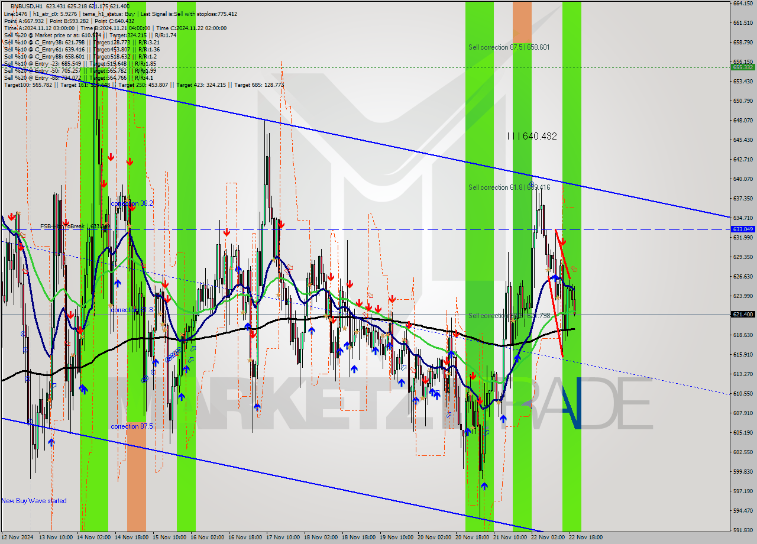Click the 645.430 price axis value
Viewport: 757px width, 544px height.
[743, 140]
